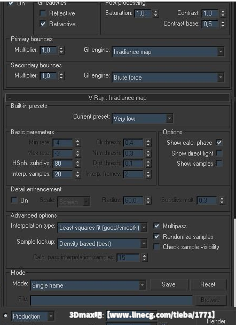Uncheck Refractive GI caustics checkbox
The width and height of the screenshot is (236, 325).
(x=43, y=24)
